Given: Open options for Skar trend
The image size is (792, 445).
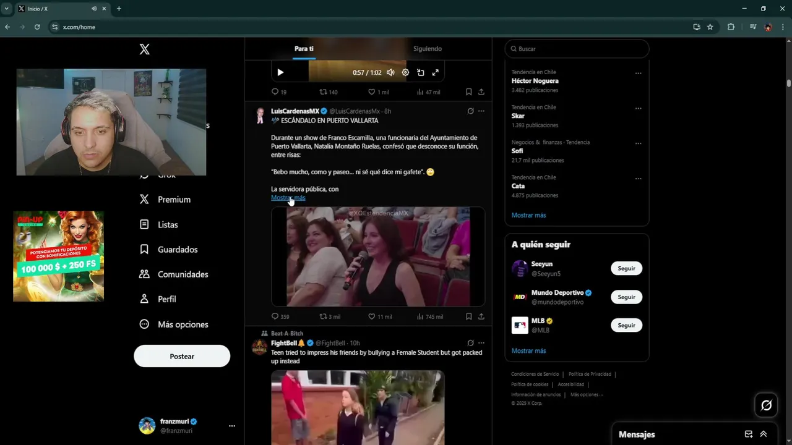Looking at the screenshot, I should click(638, 108).
